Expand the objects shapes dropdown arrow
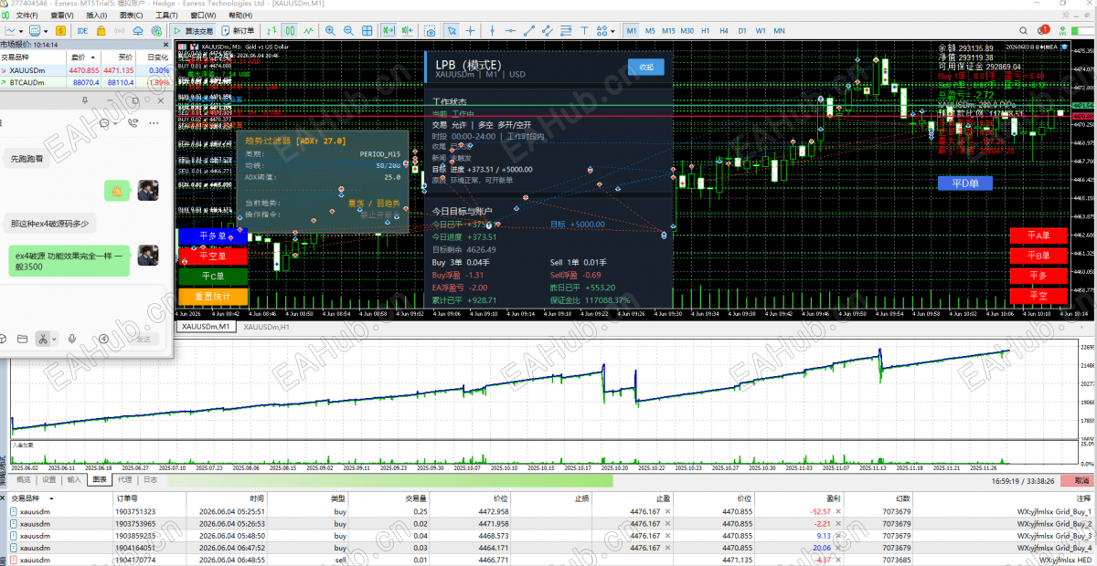The width and height of the screenshot is (1097, 566). click(x=612, y=31)
